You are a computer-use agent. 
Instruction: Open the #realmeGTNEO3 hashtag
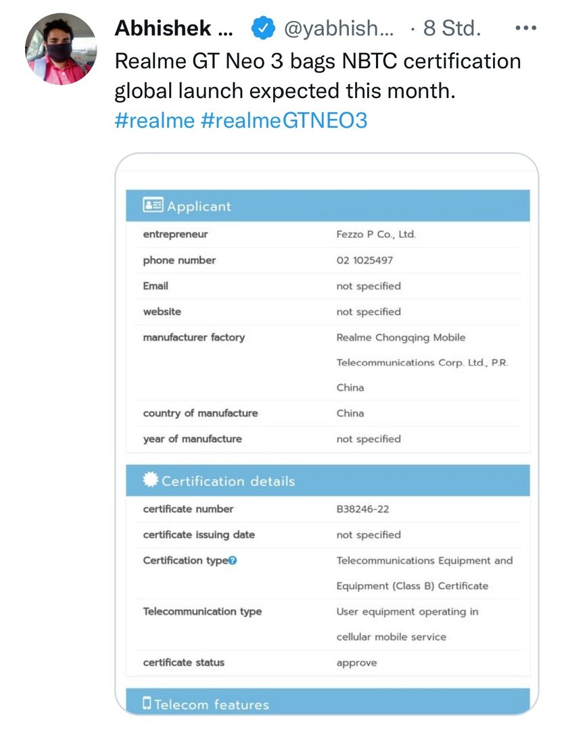(x=284, y=120)
